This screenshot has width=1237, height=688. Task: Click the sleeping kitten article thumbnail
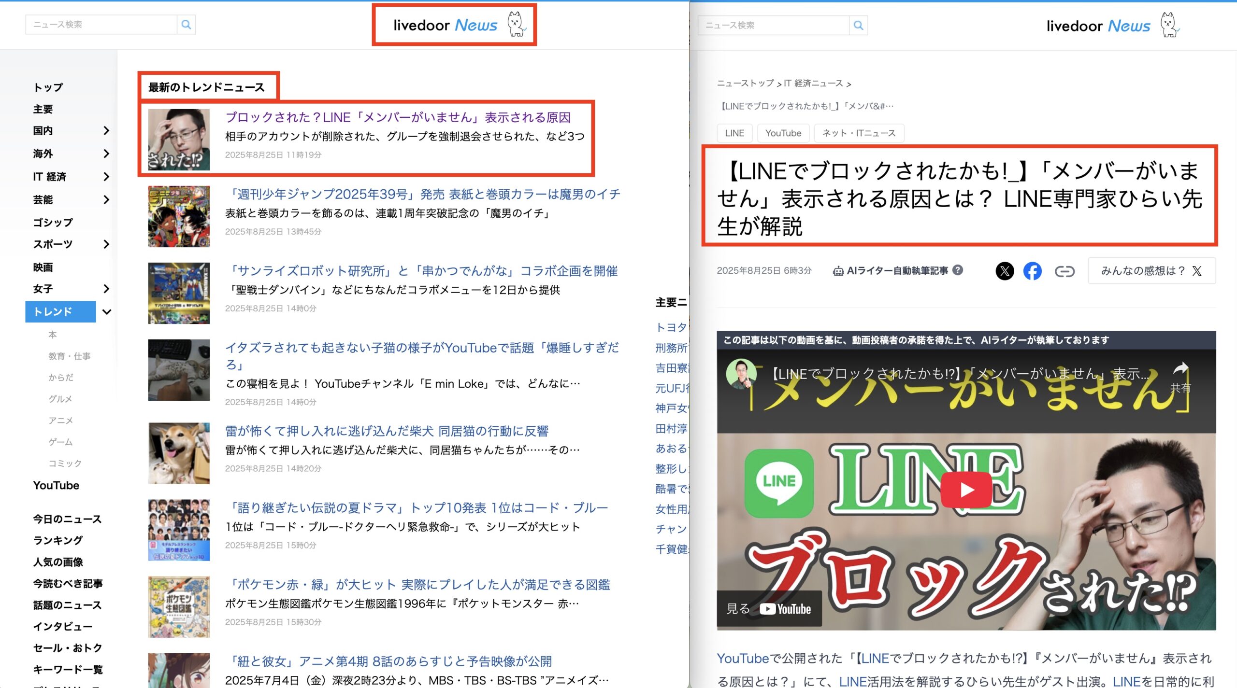[179, 370]
